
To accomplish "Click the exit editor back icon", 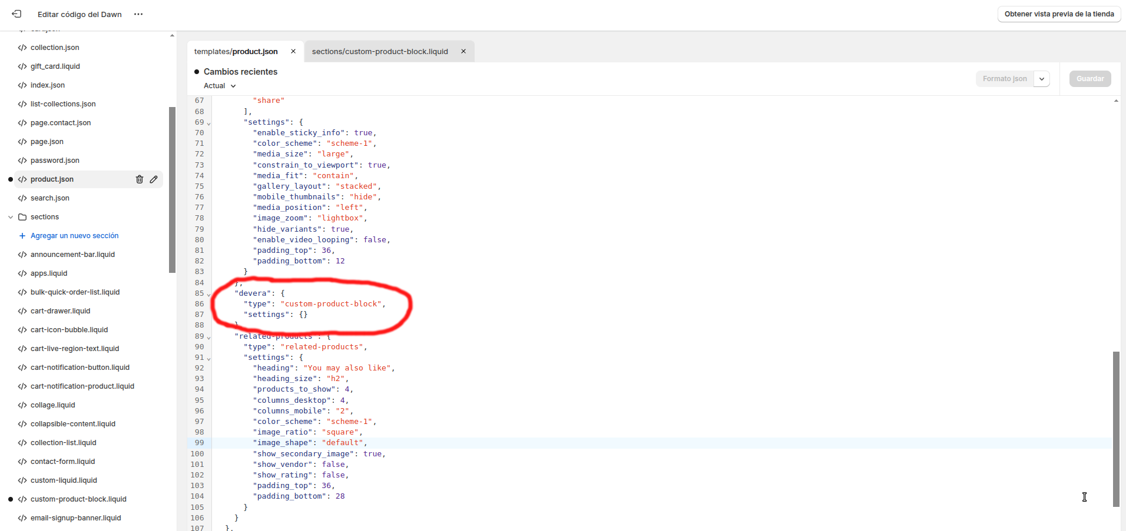I will 16,14.
